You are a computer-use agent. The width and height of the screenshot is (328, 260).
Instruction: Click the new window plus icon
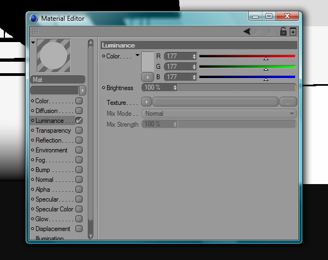coord(293,32)
